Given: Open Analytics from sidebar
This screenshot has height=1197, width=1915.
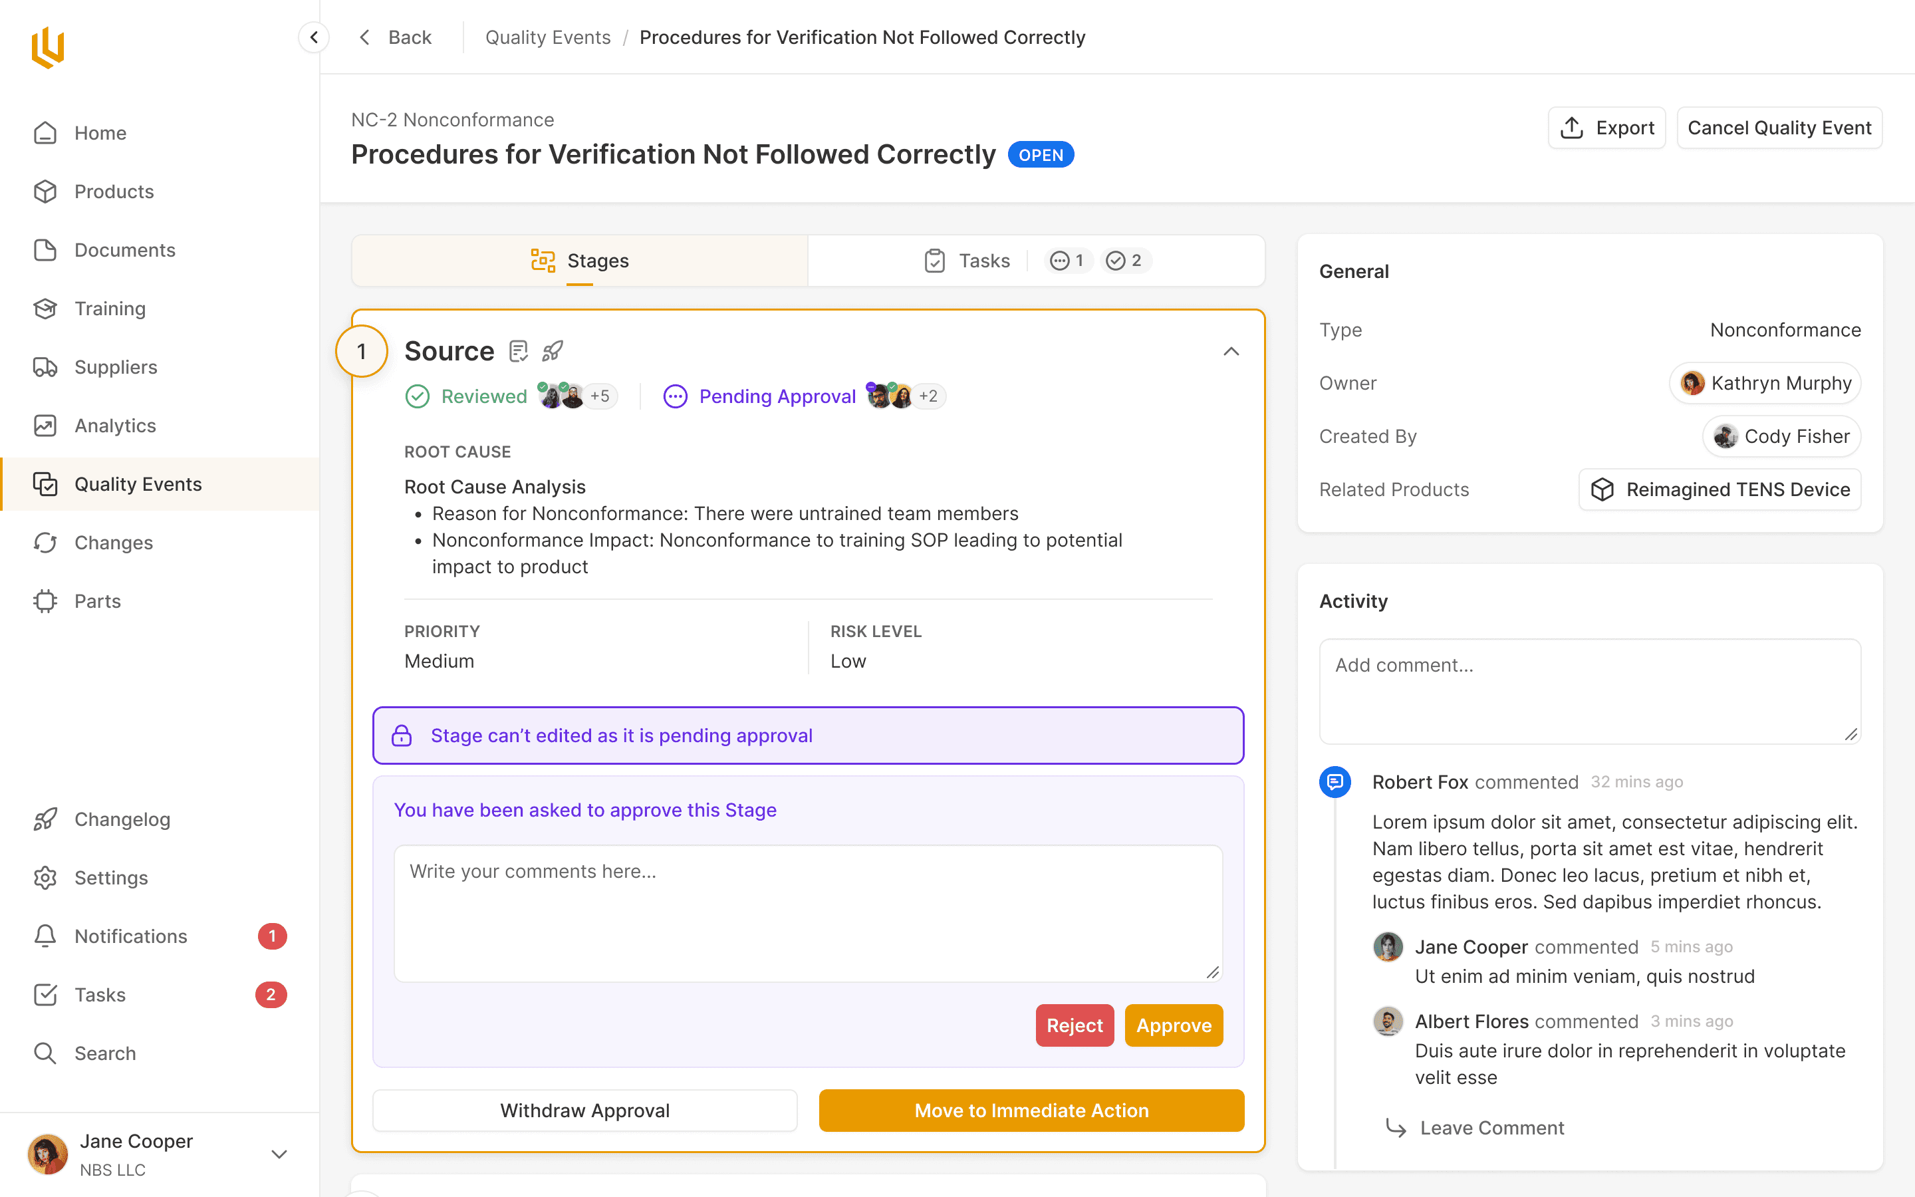Looking at the screenshot, I should coord(115,426).
